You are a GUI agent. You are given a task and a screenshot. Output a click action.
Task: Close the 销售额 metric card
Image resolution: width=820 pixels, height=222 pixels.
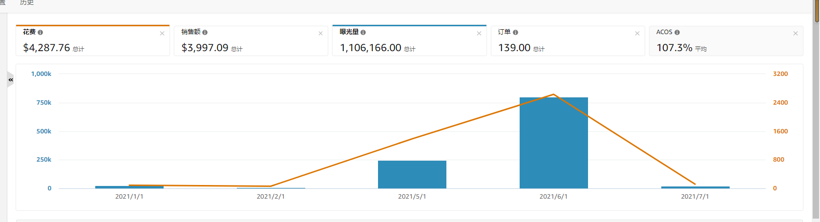(320, 34)
